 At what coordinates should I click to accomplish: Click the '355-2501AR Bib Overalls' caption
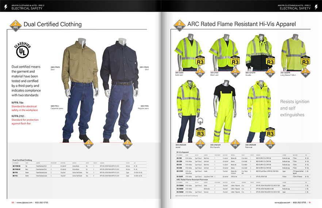click(x=215, y=146)
